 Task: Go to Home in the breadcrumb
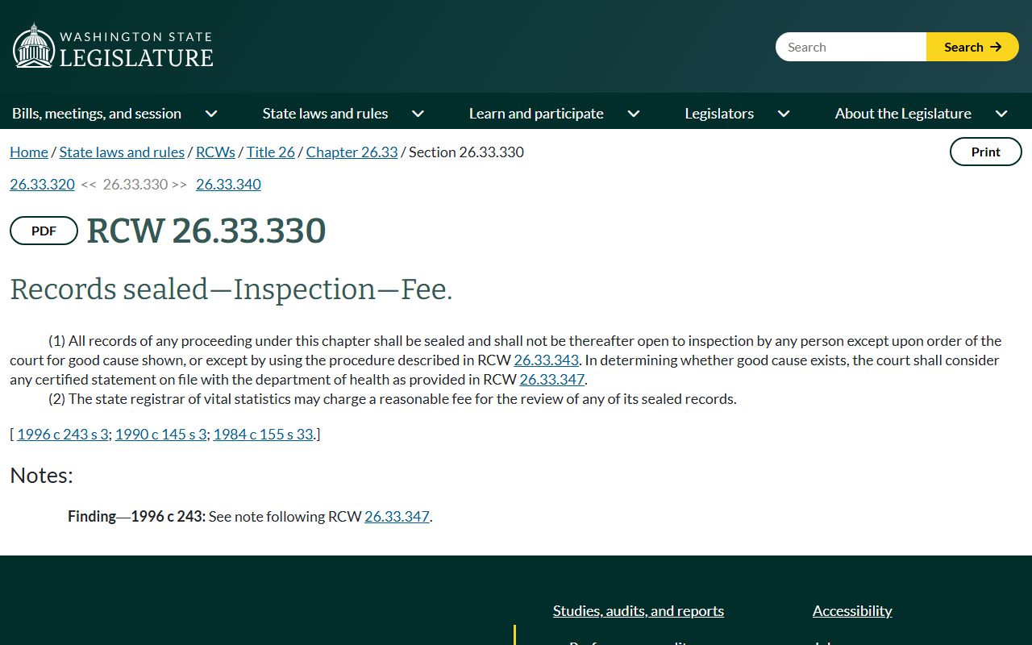[29, 152]
